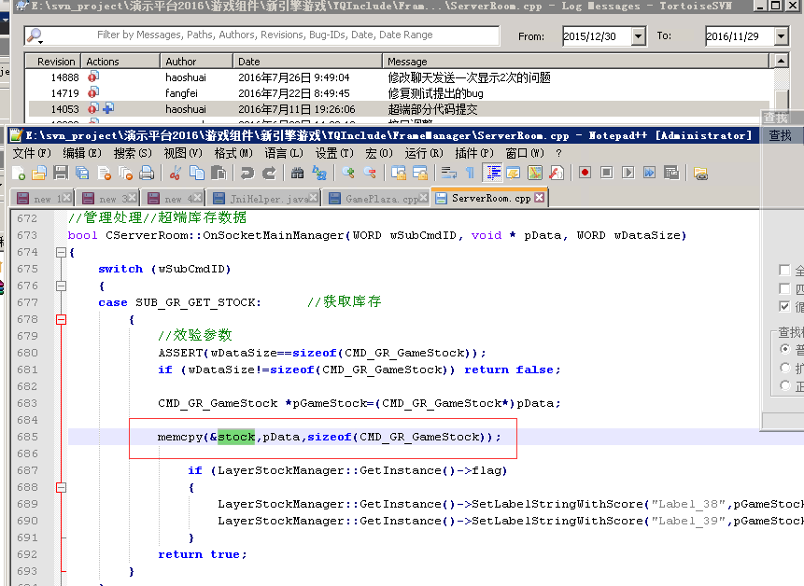Select the first search mode radio button

(784, 349)
